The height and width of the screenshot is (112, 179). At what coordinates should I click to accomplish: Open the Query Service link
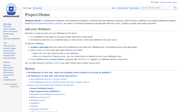[x=9, y=75]
